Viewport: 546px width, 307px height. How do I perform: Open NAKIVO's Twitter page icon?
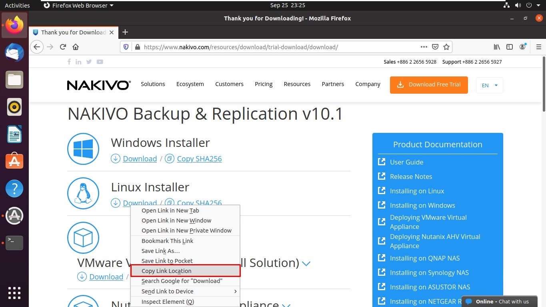89,62
